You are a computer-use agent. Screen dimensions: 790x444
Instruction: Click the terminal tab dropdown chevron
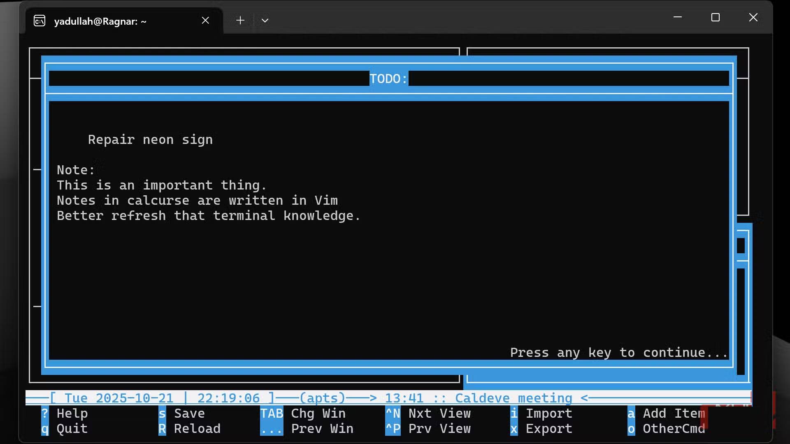(x=265, y=20)
